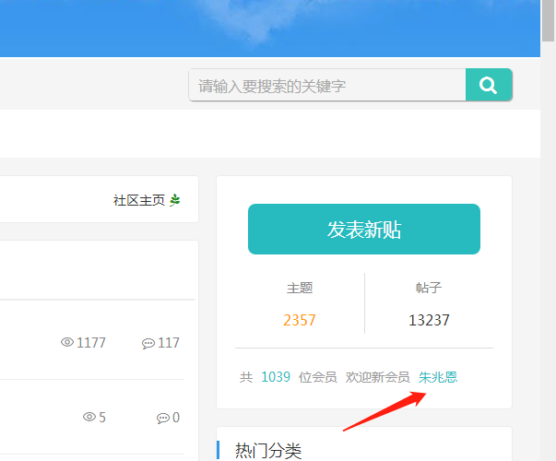The width and height of the screenshot is (556, 461).
Task: Click the 主题 label
Action: click(x=300, y=288)
